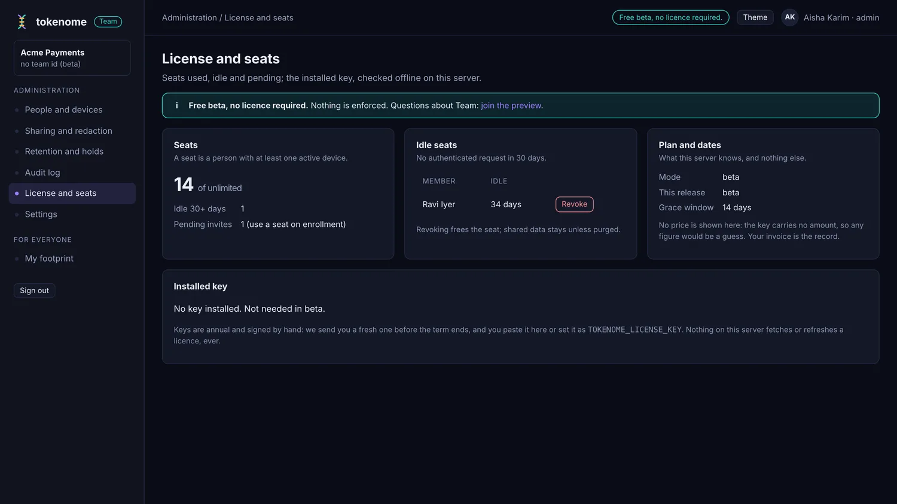
Task: Click the Acme Payments team card
Action: pos(72,58)
